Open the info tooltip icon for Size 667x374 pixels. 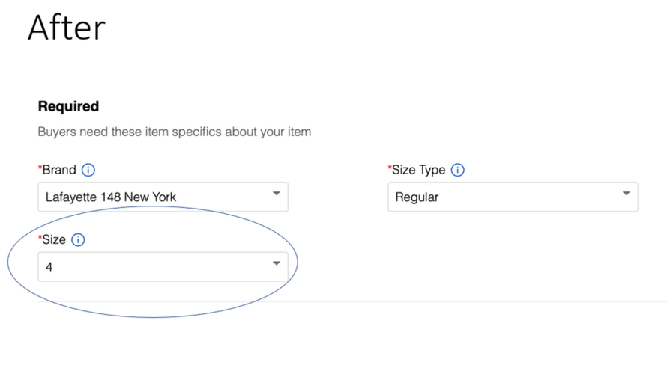[x=78, y=239]
